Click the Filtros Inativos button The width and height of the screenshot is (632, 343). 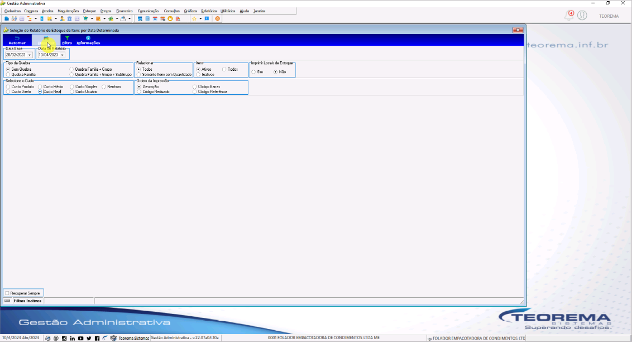pyautogui.click(x=27, y=301)
